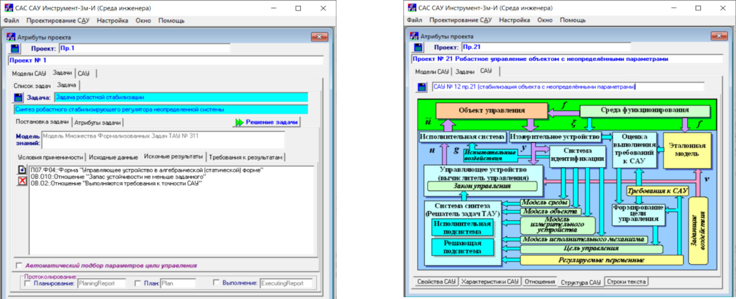Click save icon beside САУ № 12 field
The width and height of the screenshot is (736, 299).
422,87
